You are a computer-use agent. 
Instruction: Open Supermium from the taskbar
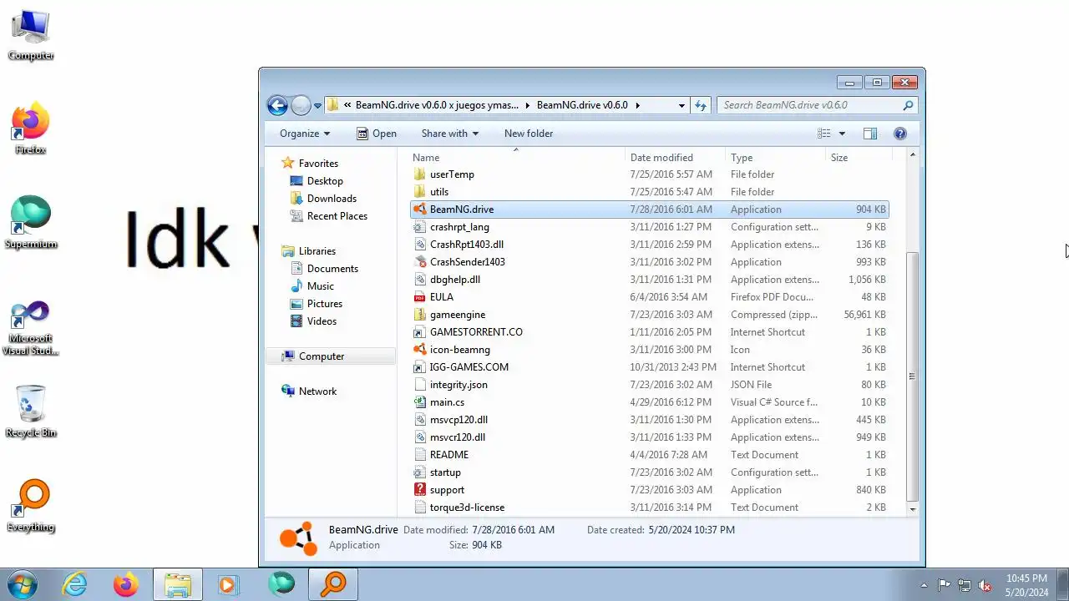tap(281, 584)
